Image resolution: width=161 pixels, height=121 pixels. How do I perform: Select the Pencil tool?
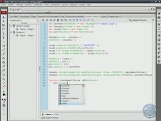4,50
